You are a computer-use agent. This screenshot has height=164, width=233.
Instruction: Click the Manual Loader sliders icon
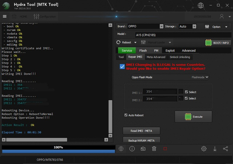(x=143, y=42)
